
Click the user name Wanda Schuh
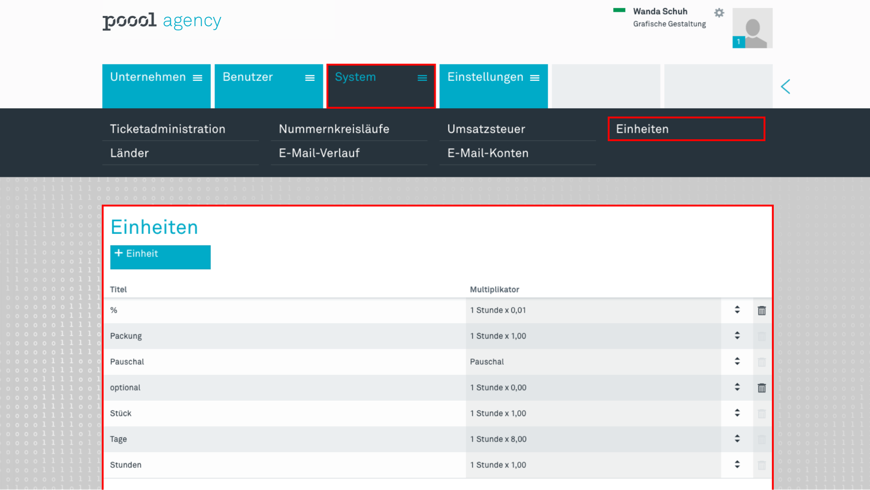[660, 12]
